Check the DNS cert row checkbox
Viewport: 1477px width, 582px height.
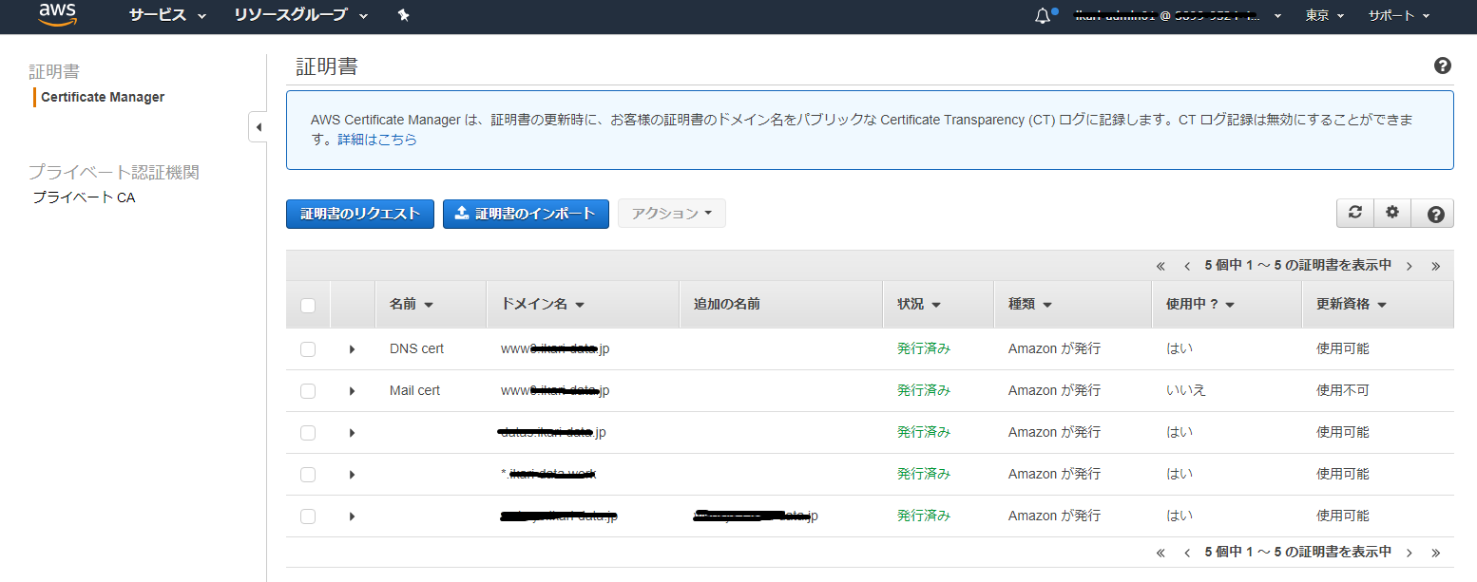pyautogui.click(x=308, y=349)
